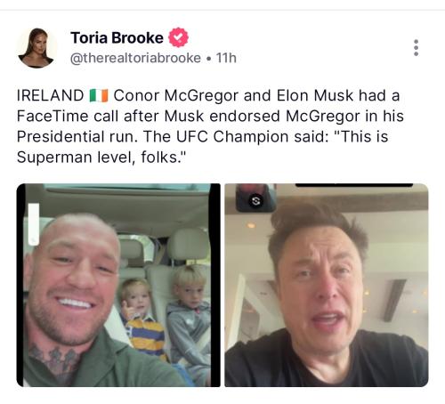Open the @therealtoriabrooke handle link
The image size is (445, 404).
tap(135, 58)
